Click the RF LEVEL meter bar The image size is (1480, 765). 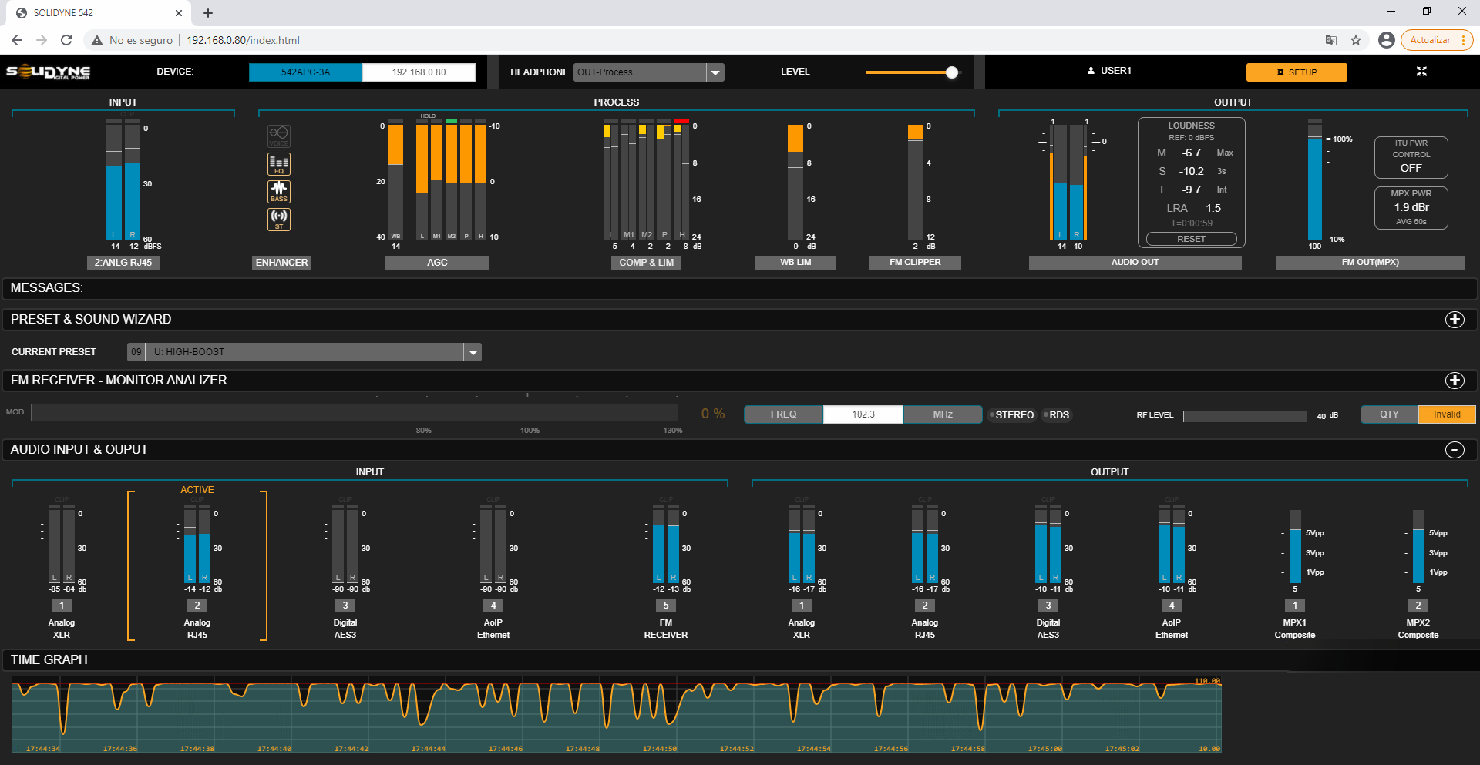(x=1244, y=416)
